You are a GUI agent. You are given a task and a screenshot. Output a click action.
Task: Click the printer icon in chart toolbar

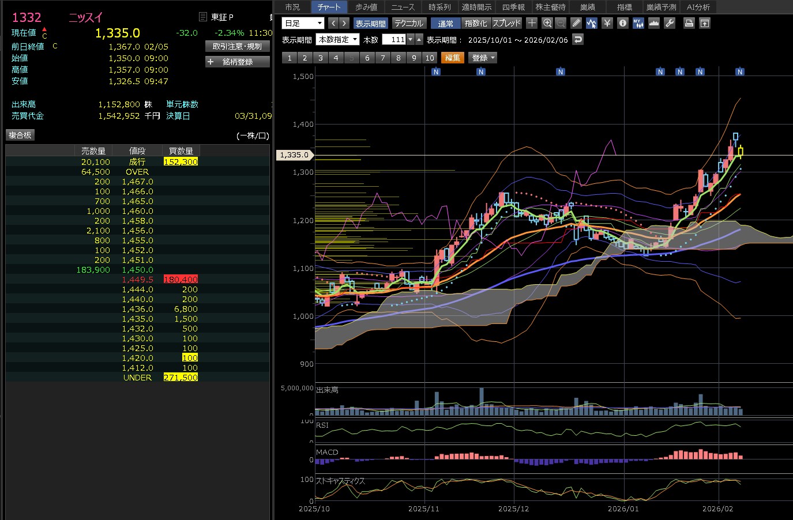click(689, 23)
